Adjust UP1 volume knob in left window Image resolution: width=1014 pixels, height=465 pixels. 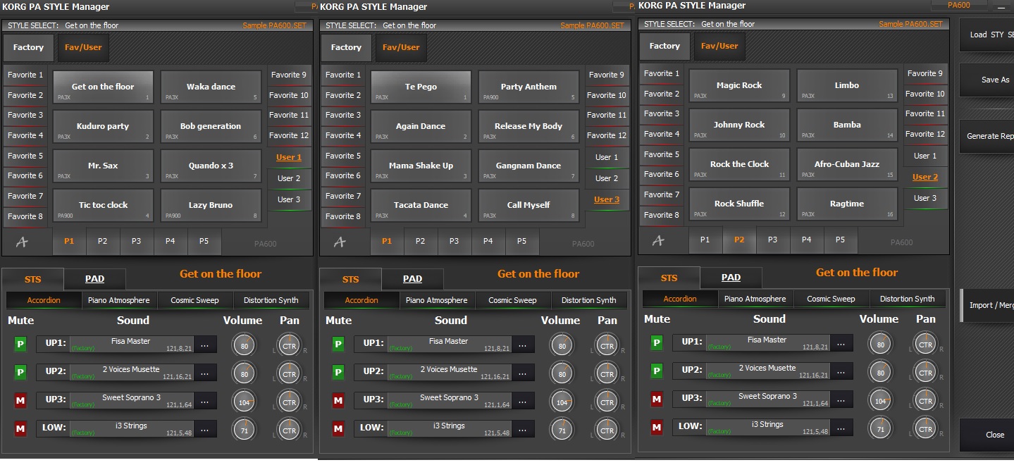pos(245,345)
